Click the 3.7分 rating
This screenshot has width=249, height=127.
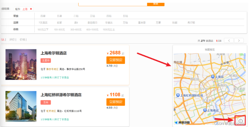click(109, 66)
